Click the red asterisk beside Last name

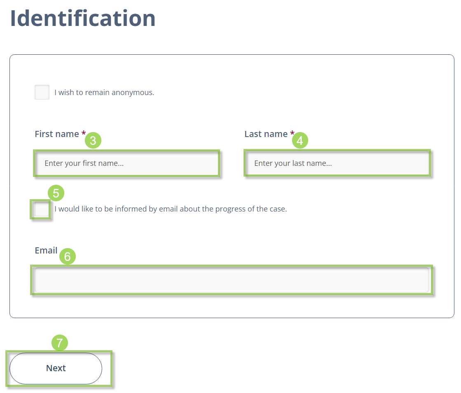pyautogui.click(x=292, y=133)
